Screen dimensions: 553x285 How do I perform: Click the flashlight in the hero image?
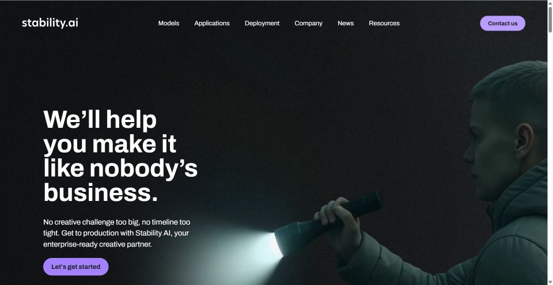pos(328,222)
